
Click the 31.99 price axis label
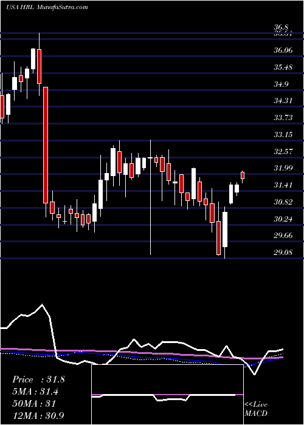(x=283, y=168)
